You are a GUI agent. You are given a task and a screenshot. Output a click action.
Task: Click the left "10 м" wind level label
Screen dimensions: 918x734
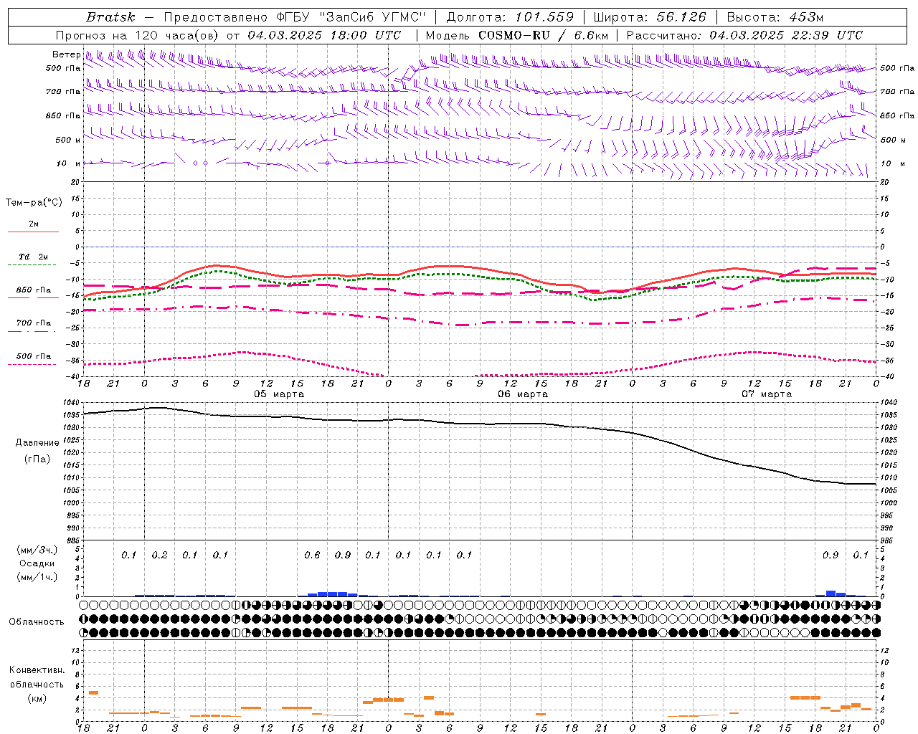coord(68,163)
